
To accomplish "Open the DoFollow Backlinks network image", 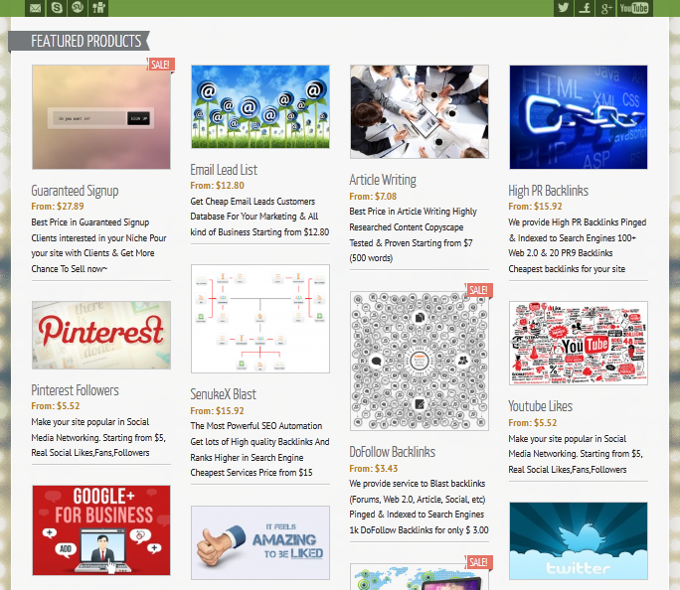I will click(420, 361).
